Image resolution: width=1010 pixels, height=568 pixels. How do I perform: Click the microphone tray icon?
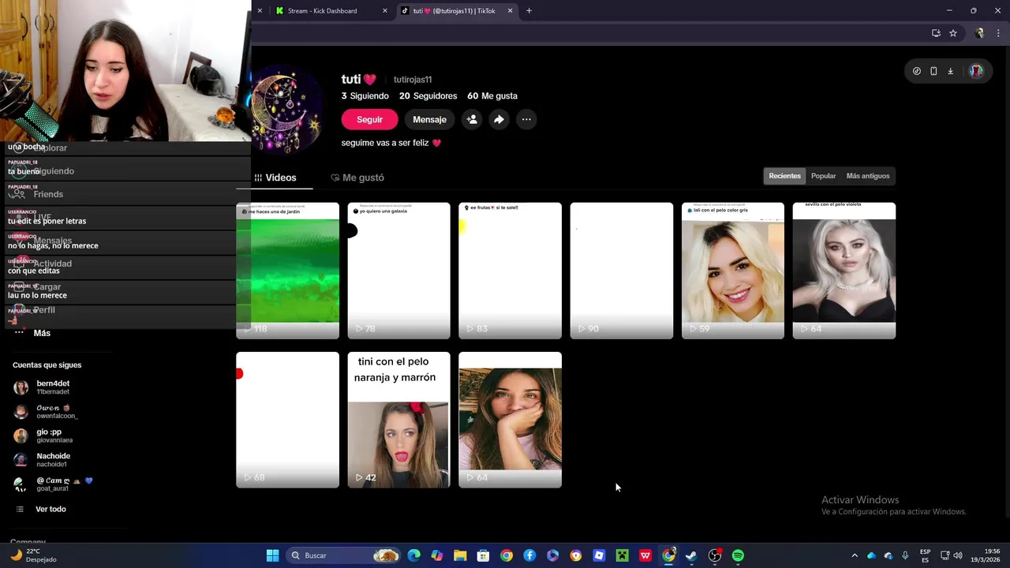[x=905, y=555]
